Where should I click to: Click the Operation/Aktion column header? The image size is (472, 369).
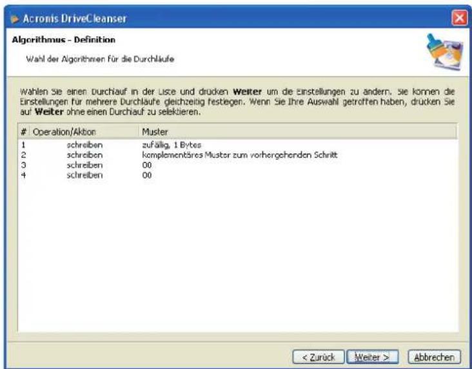coord(84,132)
